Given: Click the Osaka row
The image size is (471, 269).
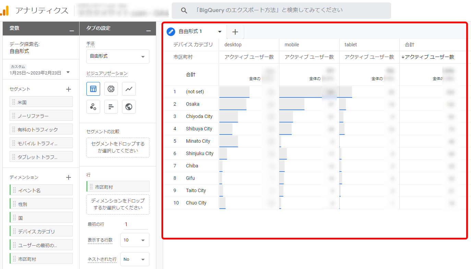Looking at the screenshot, I should [314, 104].
